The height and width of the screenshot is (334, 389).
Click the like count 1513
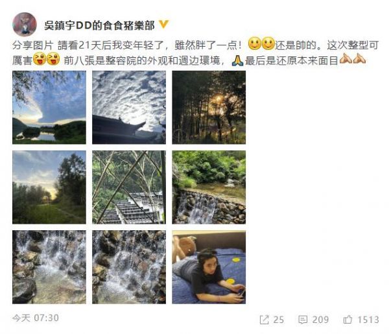(x=368, y=319)
